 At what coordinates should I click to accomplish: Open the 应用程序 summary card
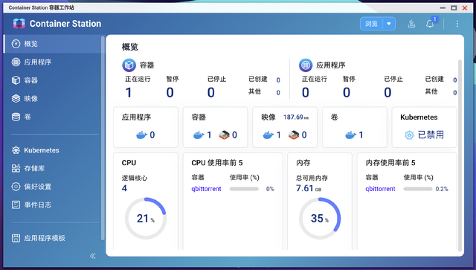(146, 127)
